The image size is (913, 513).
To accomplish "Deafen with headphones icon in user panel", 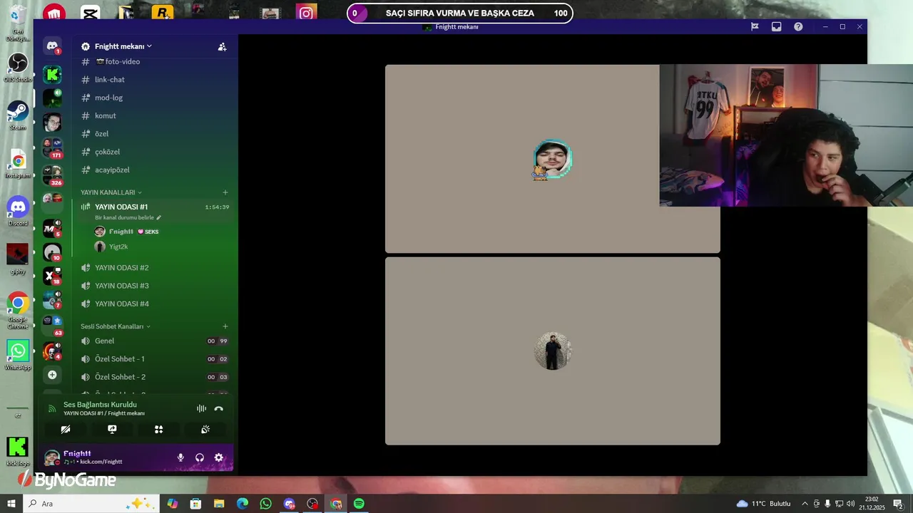I will pyautogui.click(x=200, y=457).
